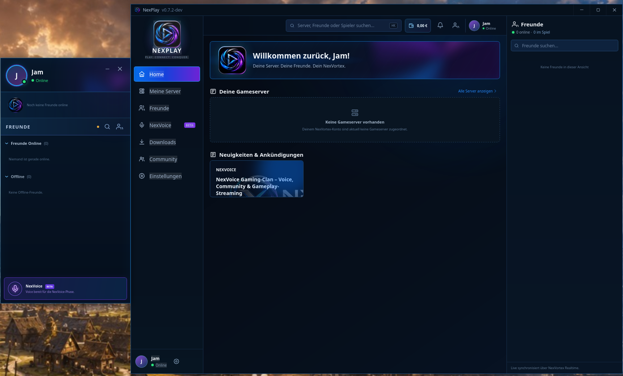Image resolution: width=623 pixels, height=376 pixels.
Task: Click the Deine Gameserver heading
Action: [x=244, y=92]
